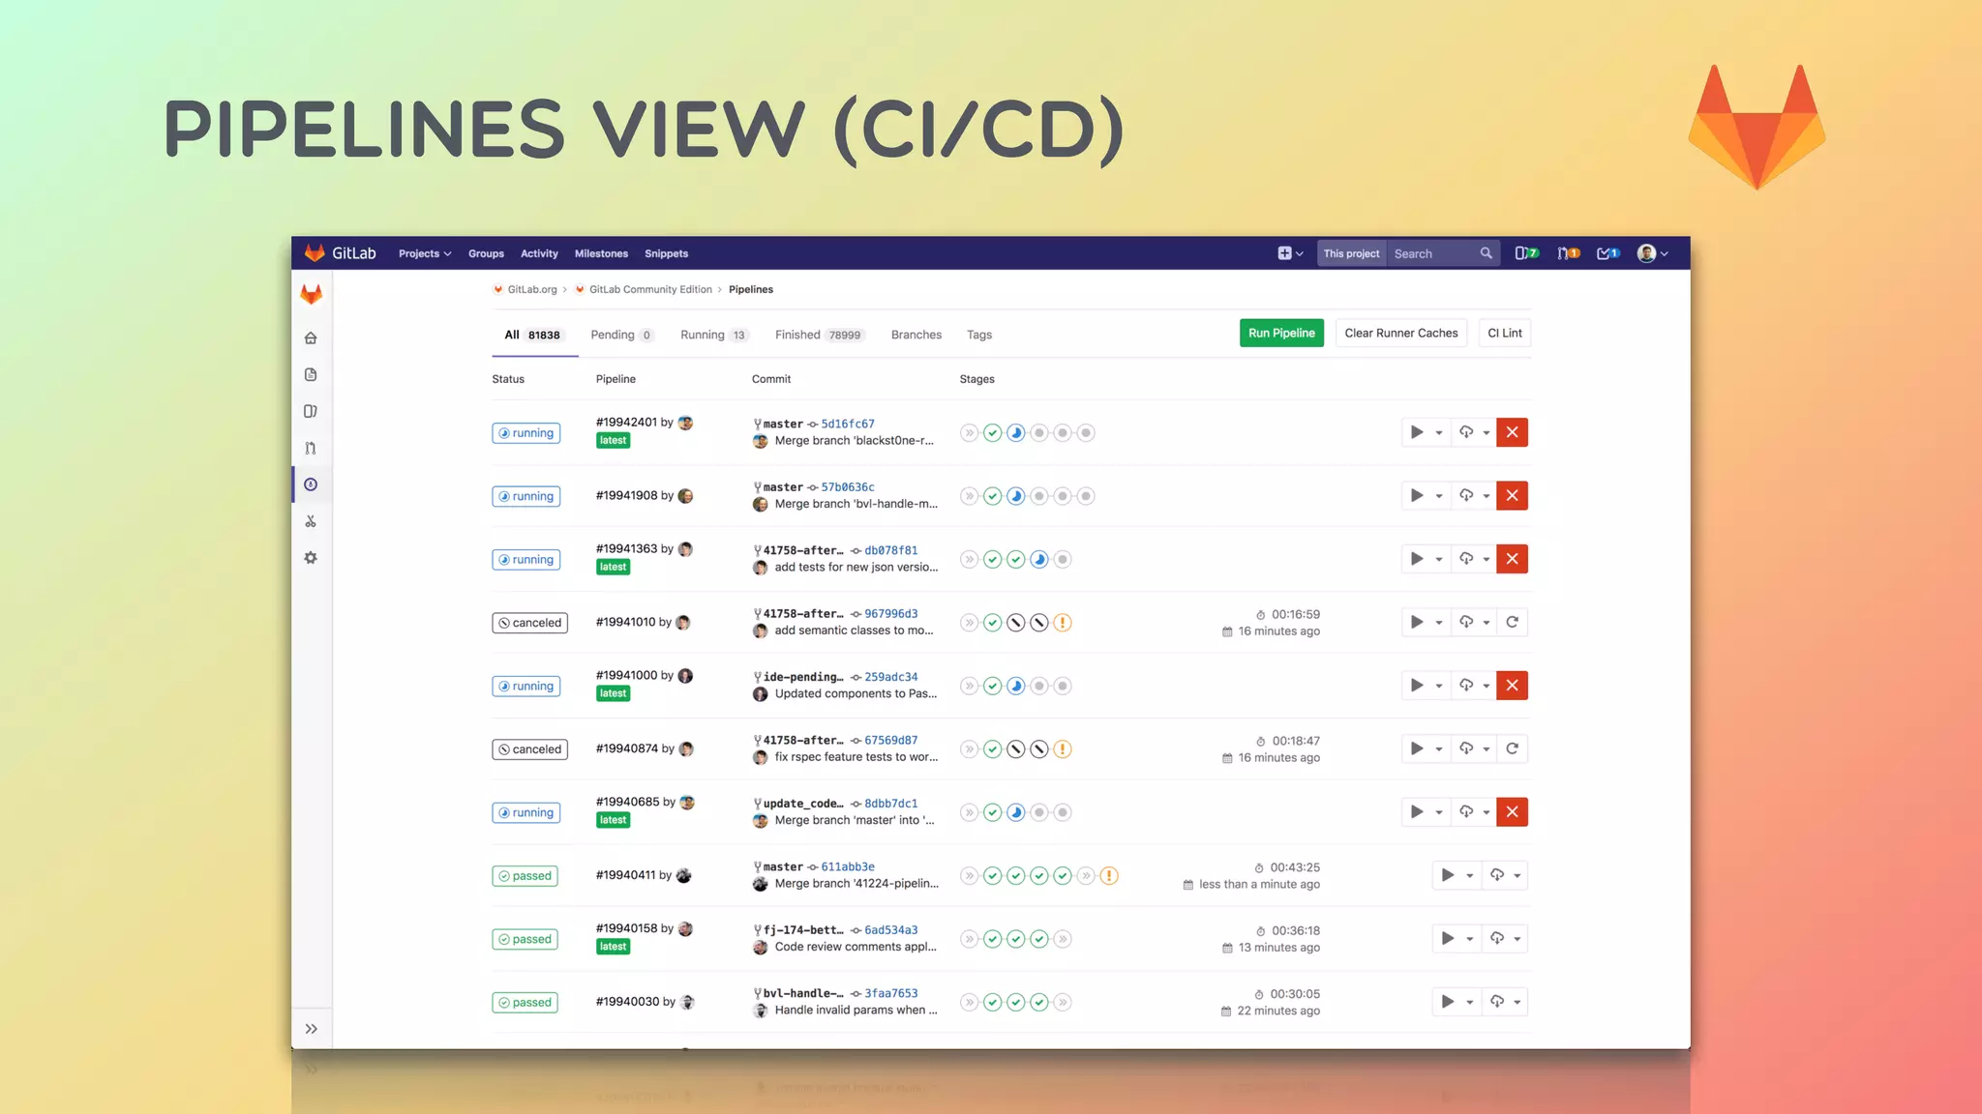Expand the sidebar with double-chevron icon
The height and width of the screenshot is (1114, 1982).
(311, 1029)
